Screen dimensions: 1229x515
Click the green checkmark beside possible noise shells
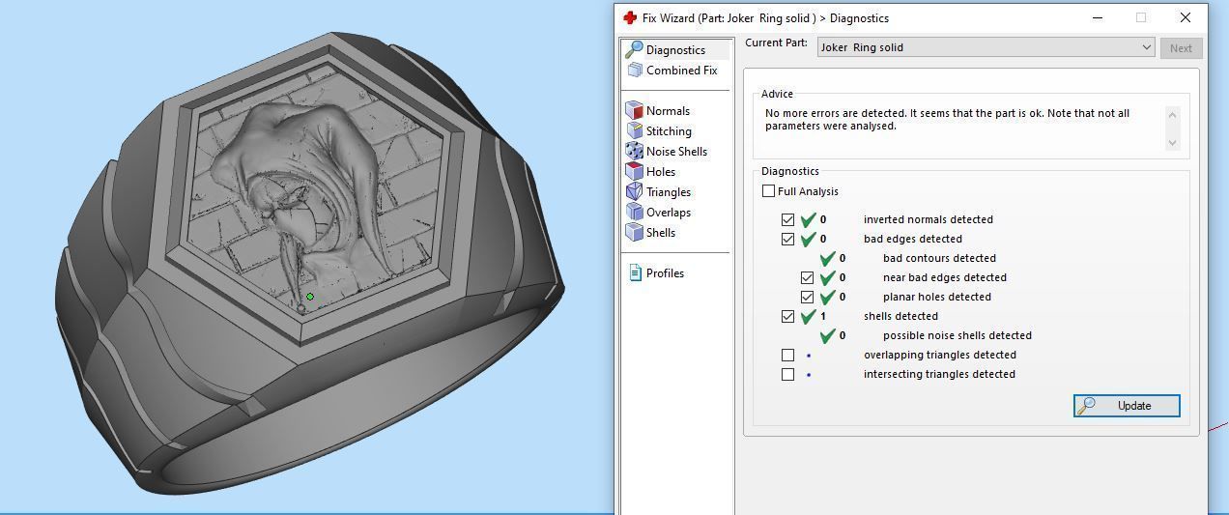(827, 335)
